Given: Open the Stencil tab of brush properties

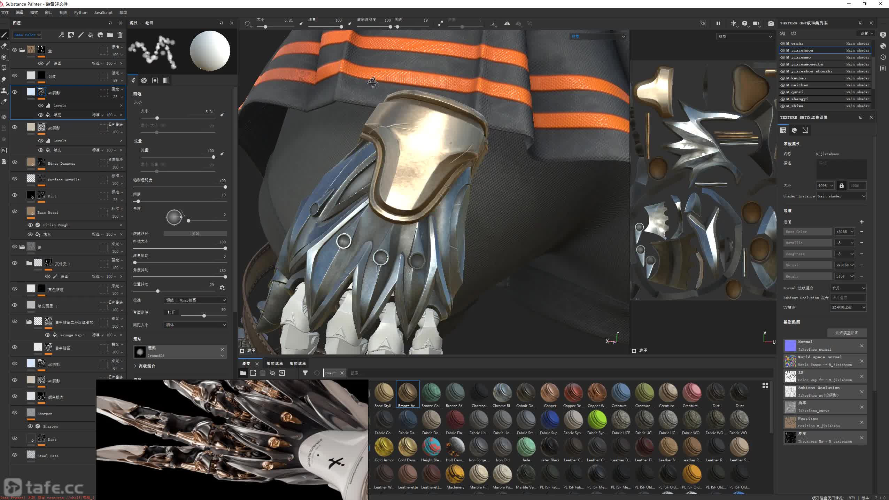Looking at the screenshot, I should click(155, 80).
